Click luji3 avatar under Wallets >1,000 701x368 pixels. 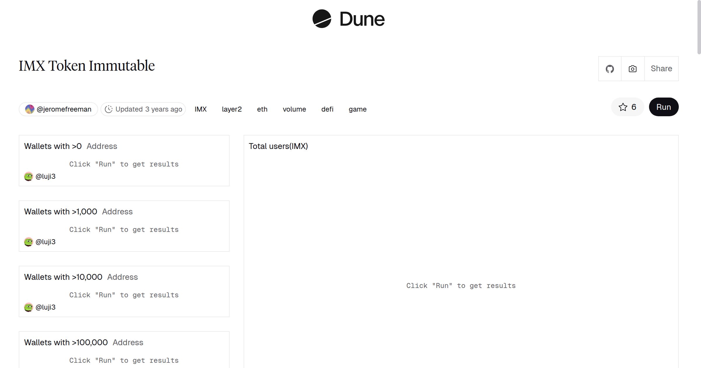pos(28,242)
